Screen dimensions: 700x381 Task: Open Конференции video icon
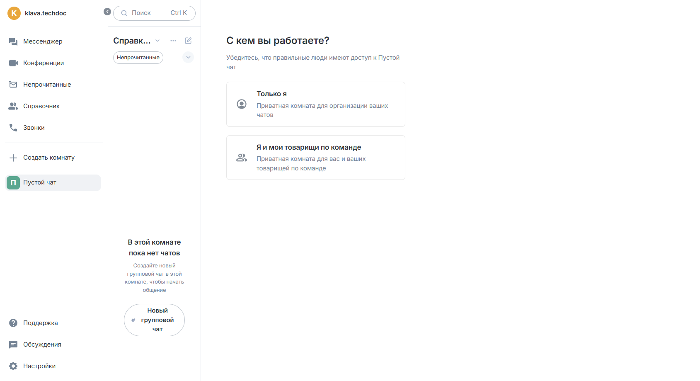tap(13, 63)
